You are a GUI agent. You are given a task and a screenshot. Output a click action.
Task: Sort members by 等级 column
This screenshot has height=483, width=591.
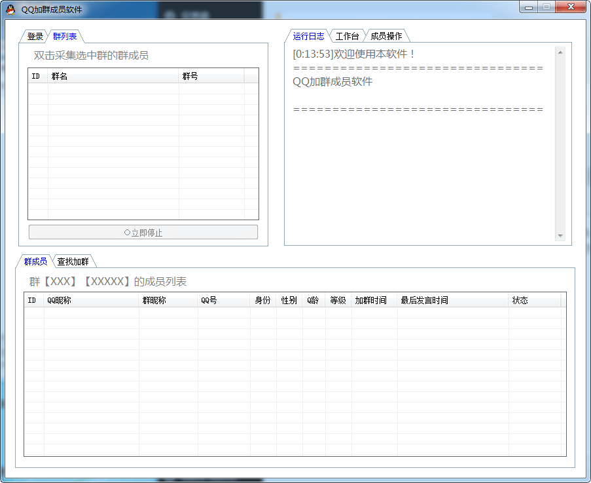(338, 300)
